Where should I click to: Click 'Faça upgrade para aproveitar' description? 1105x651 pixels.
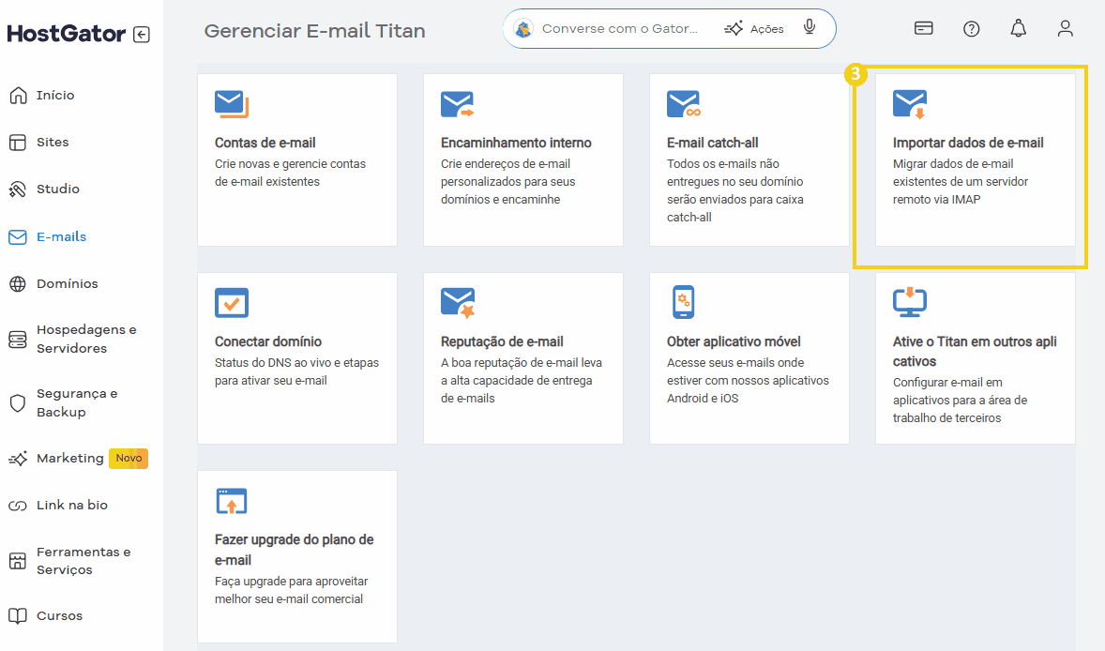(x=291, y=590)
